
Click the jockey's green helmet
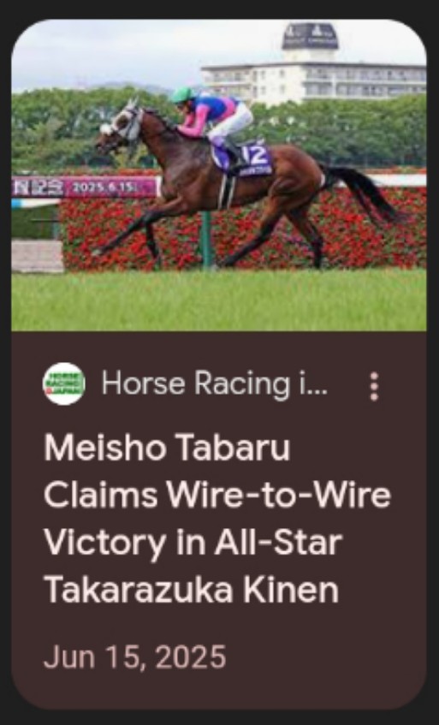point(183,94)
